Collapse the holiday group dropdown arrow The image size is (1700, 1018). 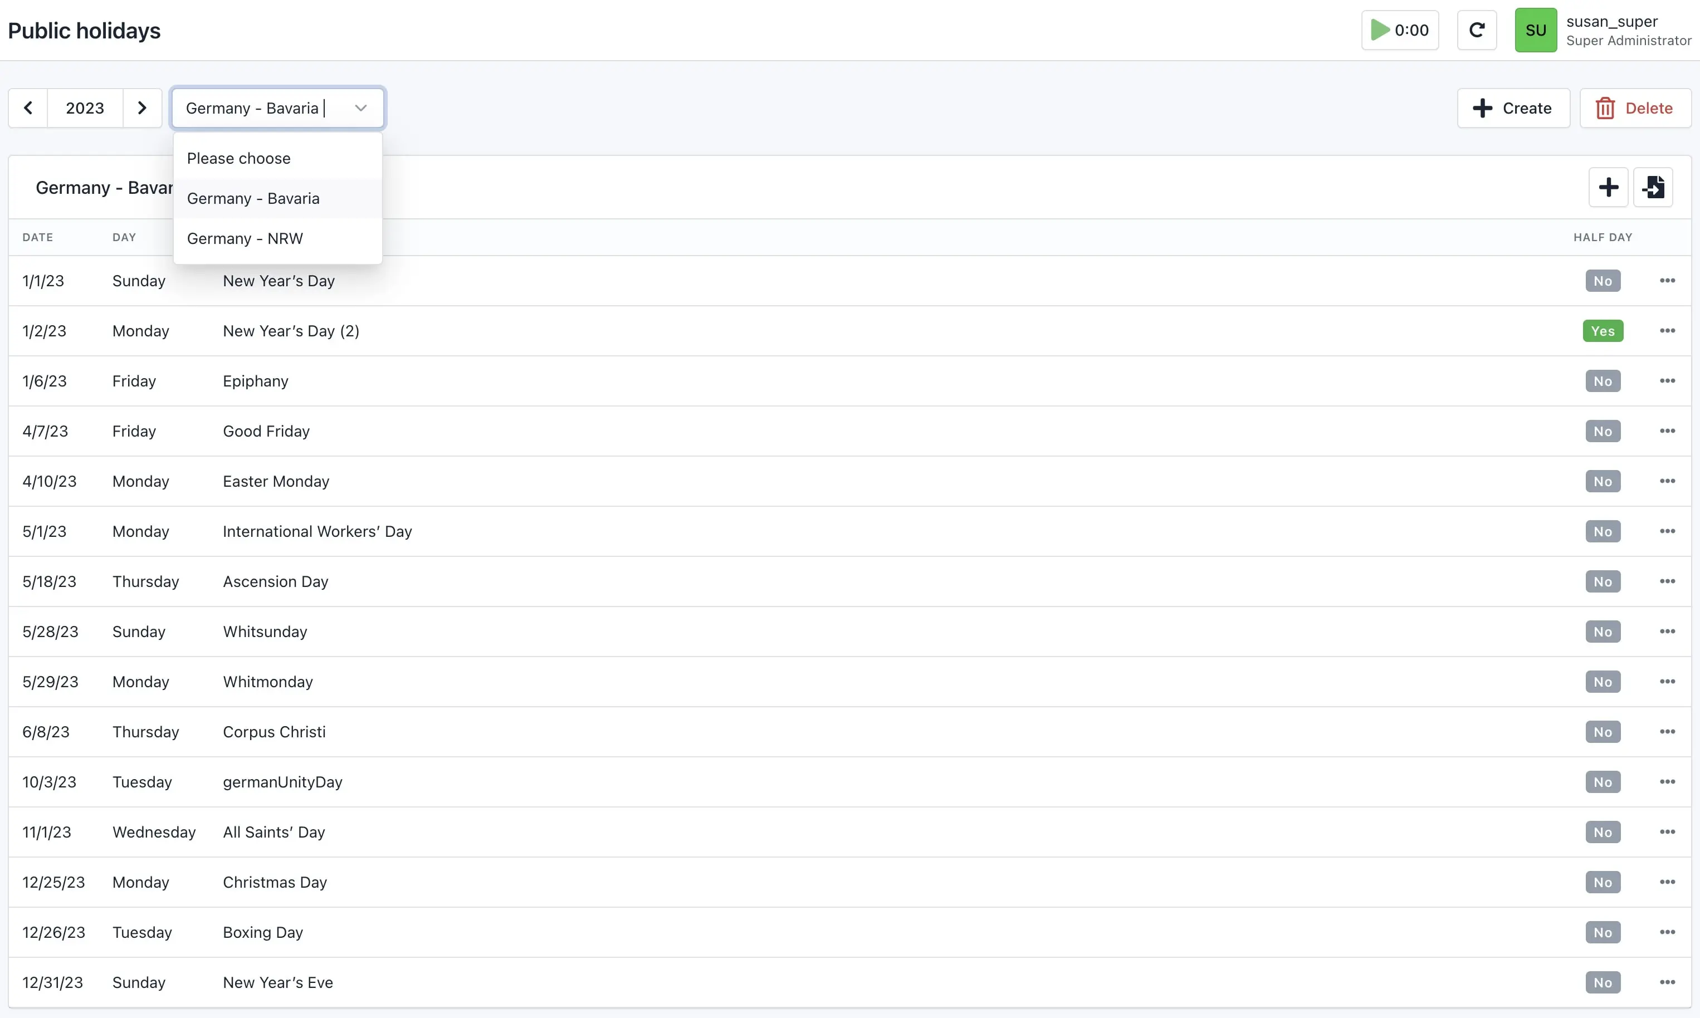click(x=361, y=109)
